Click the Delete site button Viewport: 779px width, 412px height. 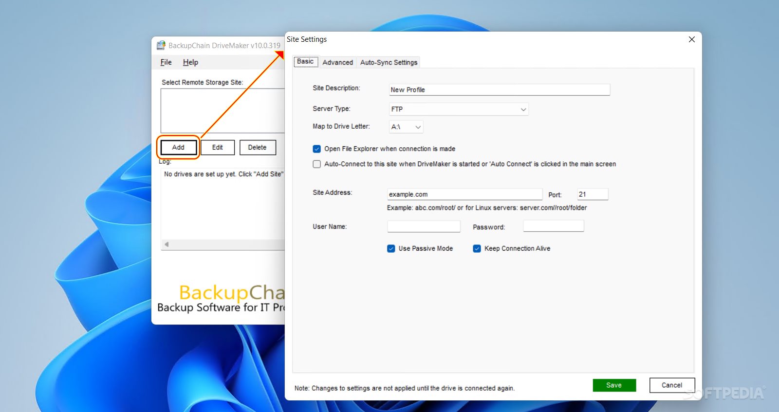(257, 147)
